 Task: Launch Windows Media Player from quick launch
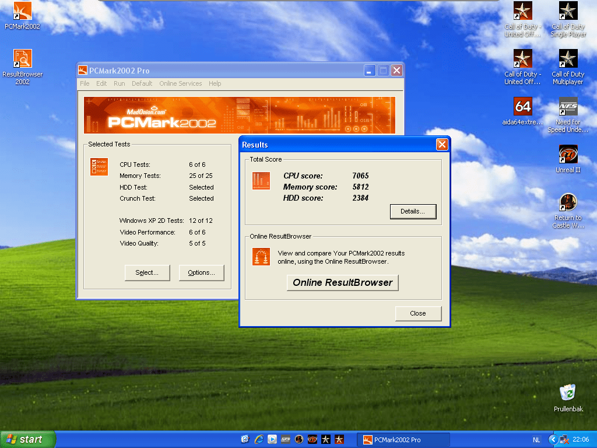pyautogui.click(x=272, y=439)
